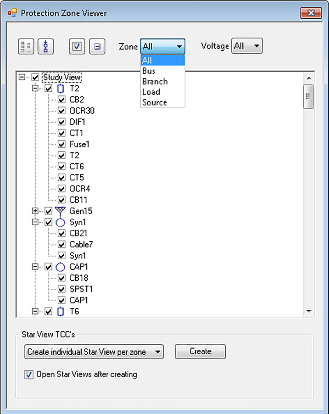329x414 pixels.
Task: Select the Cable7 tree item
Action: click(x=81, y=245)
